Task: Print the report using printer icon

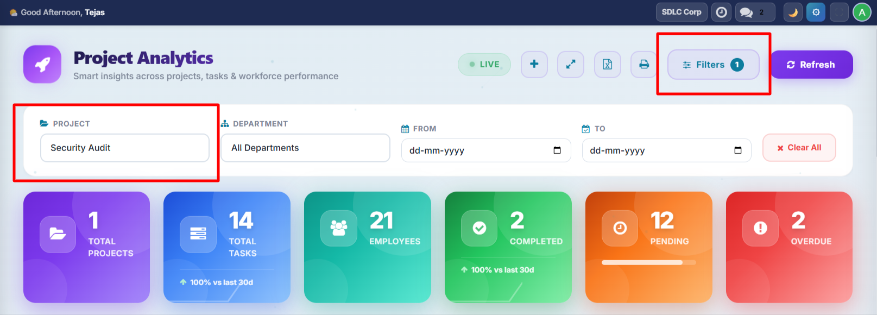Action: pos(643,65)
